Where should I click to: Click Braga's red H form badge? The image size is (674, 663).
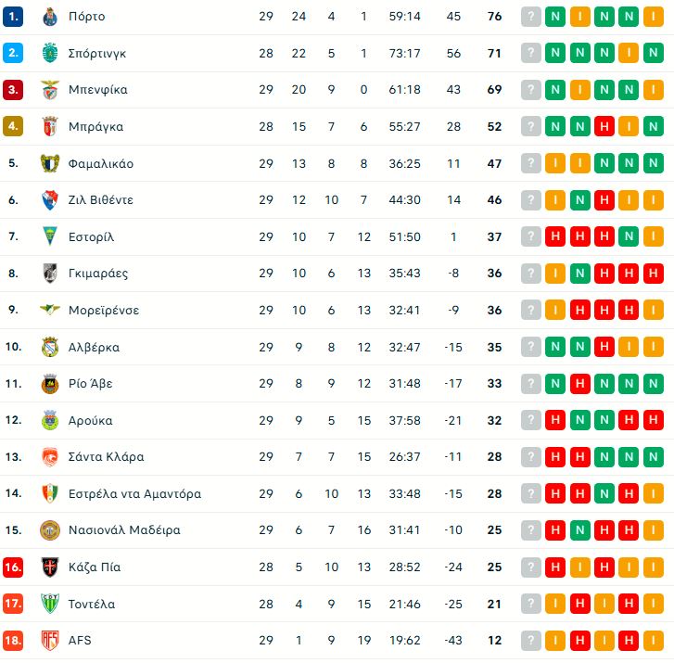pos(604,127)
